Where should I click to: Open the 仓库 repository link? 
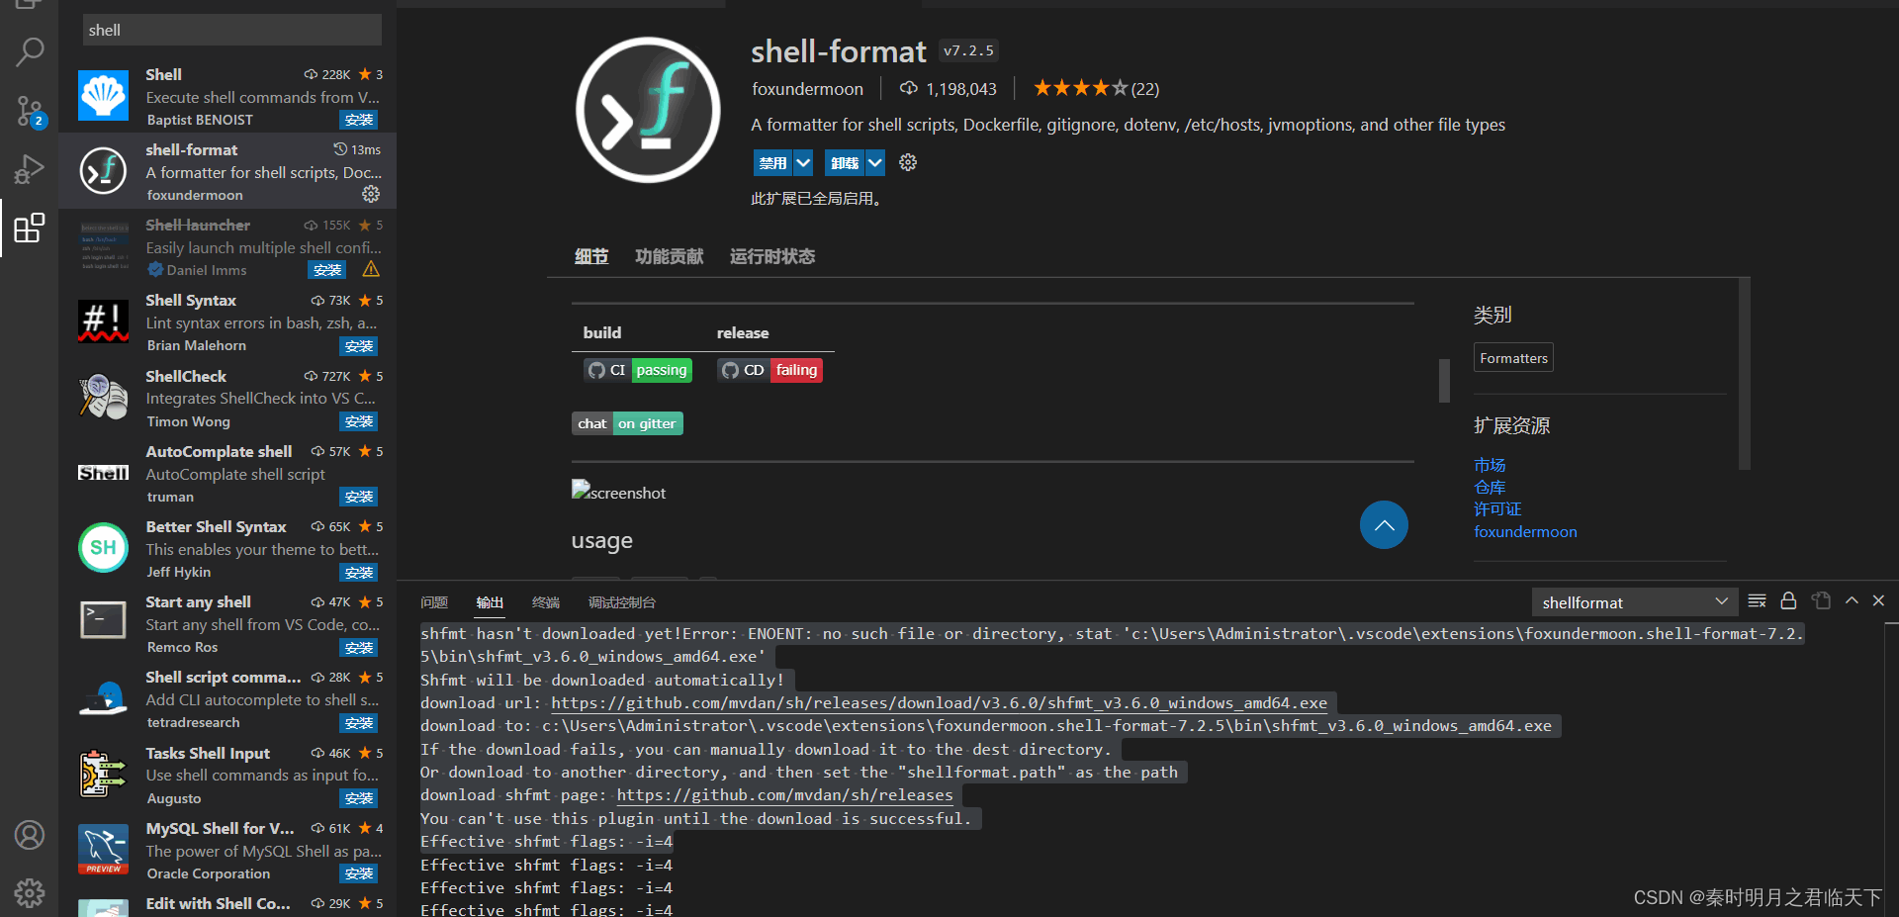pos(1490,487)
